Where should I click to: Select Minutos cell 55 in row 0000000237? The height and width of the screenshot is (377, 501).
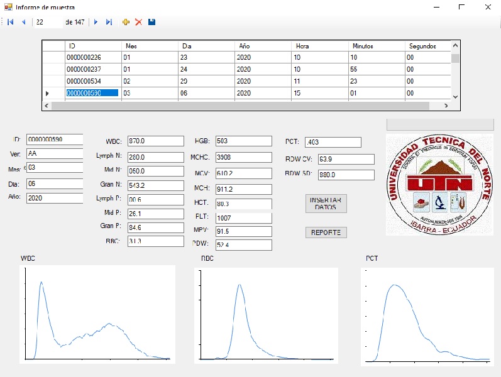(x=377, y=69)
